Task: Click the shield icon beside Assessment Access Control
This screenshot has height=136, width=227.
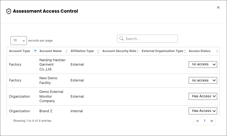Action: pyautogui.click(x=9, y=11)
